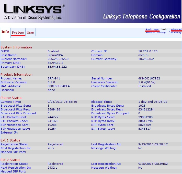Click Product Name value SPA-941
Image resolution: width=182 pixels, height=174 pixels.
[x=54, y=78]
